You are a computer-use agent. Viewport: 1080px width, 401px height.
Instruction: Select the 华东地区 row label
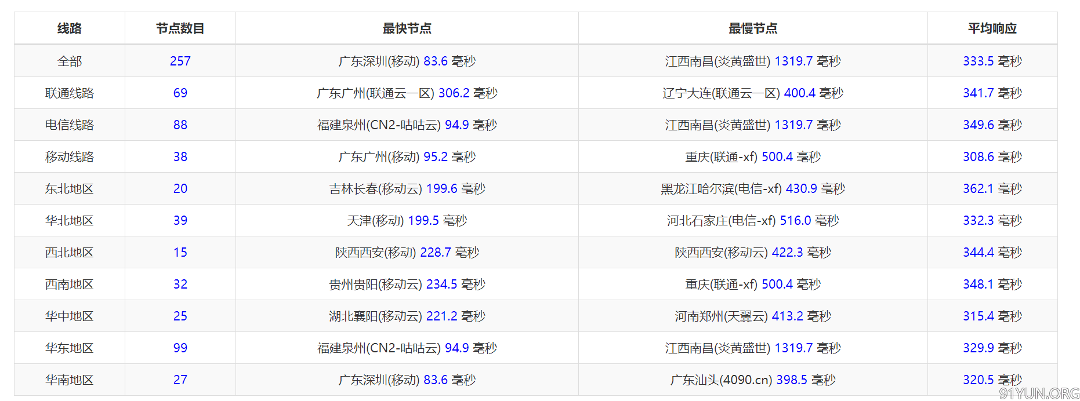[x=70, y=348]
